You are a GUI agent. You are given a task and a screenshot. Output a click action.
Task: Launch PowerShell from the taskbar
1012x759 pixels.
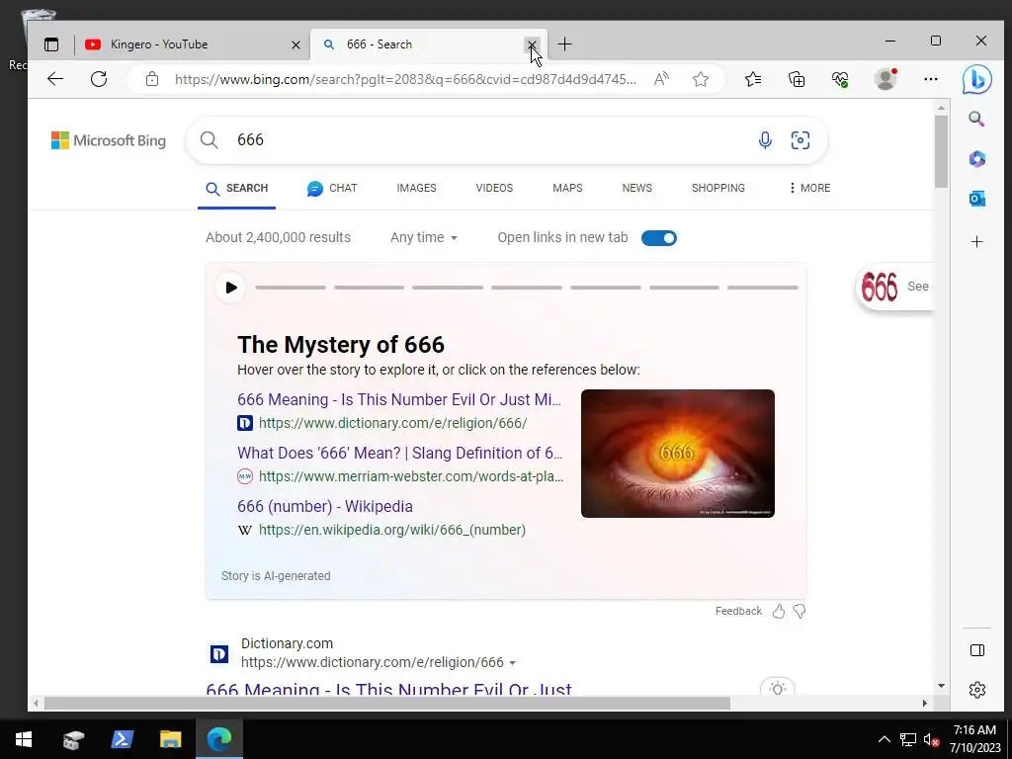[x=122, y=739]
